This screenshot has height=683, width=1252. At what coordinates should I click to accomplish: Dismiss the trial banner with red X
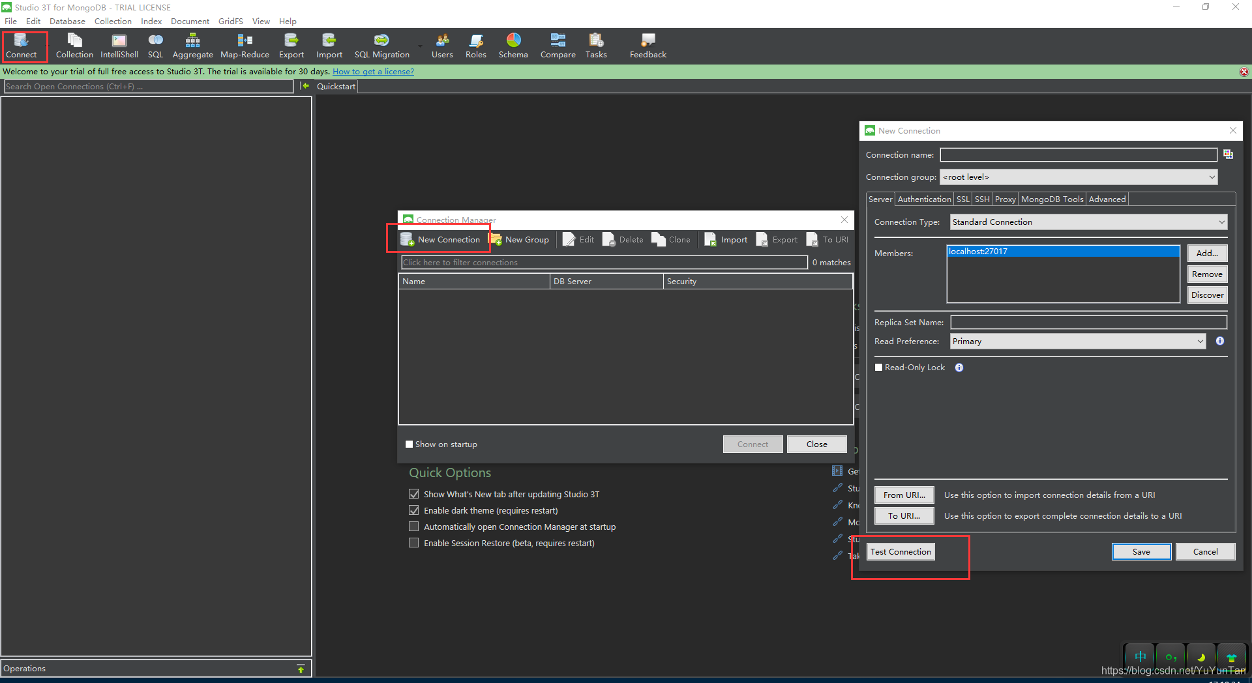click(1244, 72)
